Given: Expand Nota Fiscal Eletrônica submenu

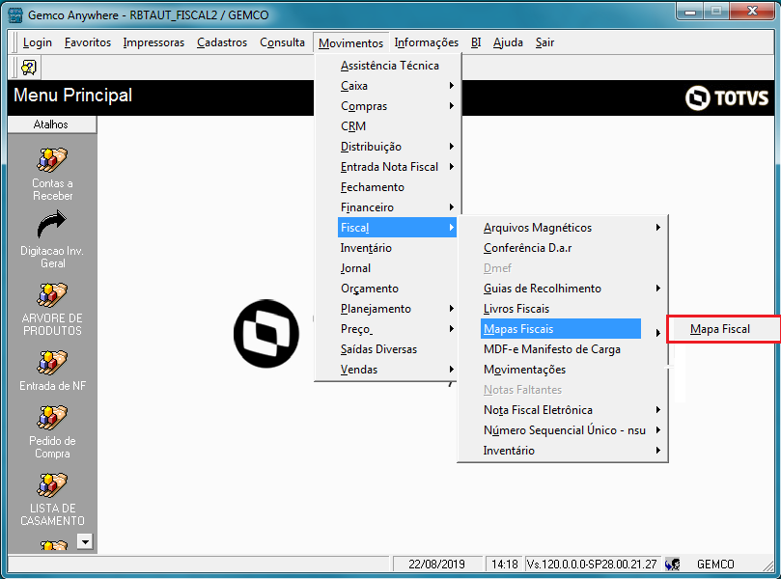Looking at the screenshot, I should click(x=572, y=410).
